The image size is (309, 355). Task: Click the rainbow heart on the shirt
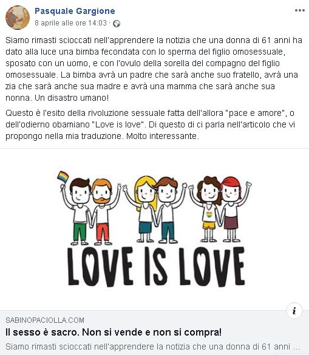[209, 214]
